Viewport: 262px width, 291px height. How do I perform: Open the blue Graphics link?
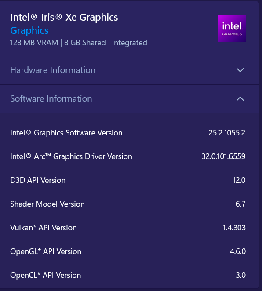coord(29,30)
